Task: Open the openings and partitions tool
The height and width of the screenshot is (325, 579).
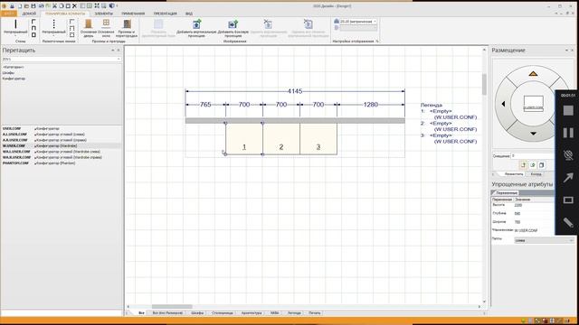Action: tap(127, 28)
